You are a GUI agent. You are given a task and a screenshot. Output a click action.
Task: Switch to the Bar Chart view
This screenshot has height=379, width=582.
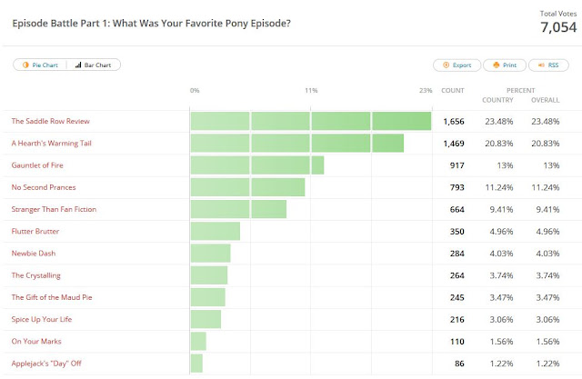pyautogui.click(x=94, y=65)
